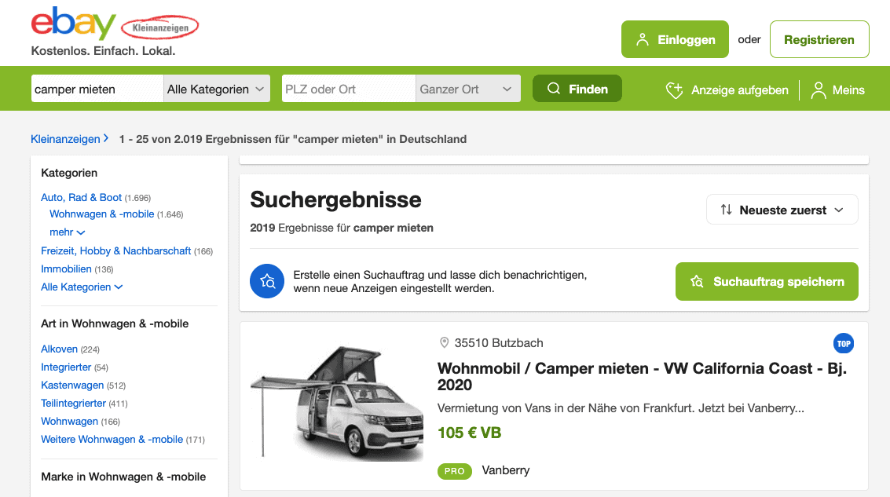Click the person icon next to Meins
The width and height of the screenshot is (890, 497).
pos(819,90)
